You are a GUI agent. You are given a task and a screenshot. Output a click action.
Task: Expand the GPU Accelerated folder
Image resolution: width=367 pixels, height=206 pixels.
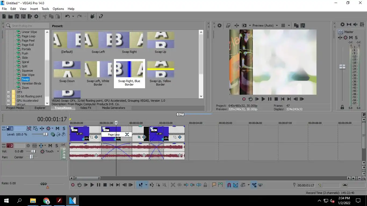pos(8,101)
